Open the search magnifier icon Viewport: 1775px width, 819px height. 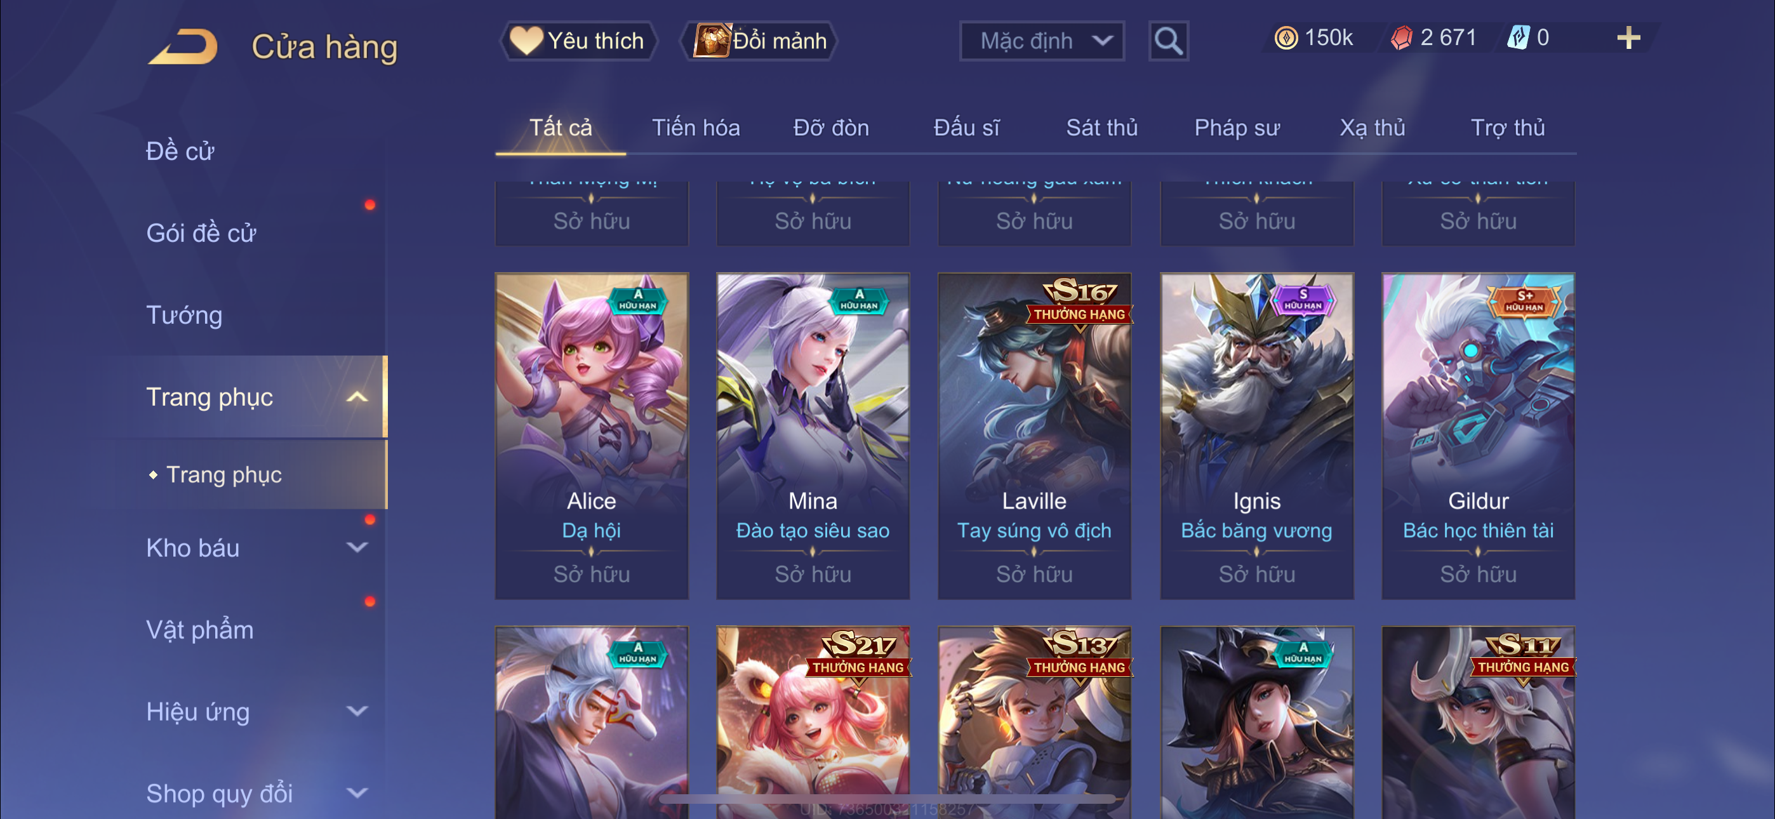[1168, 41]
